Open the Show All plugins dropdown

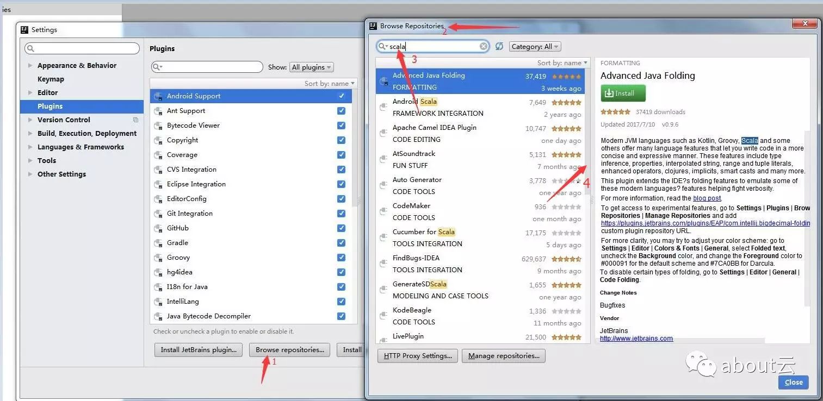(x=312, y=67)
